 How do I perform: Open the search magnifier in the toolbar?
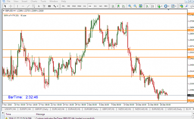click(187, 6)
